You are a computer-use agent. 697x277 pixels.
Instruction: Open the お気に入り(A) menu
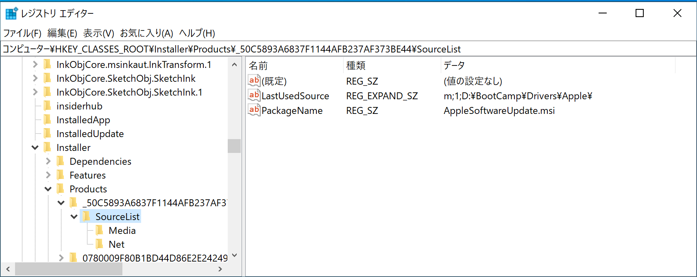pyautogui.click(x=146, y=33)
